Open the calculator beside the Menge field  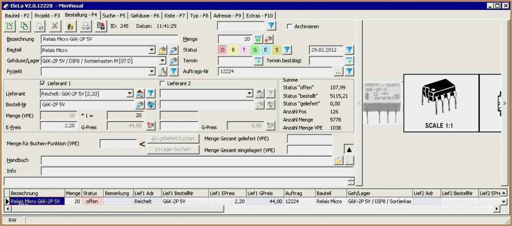[x=258, y=39]
